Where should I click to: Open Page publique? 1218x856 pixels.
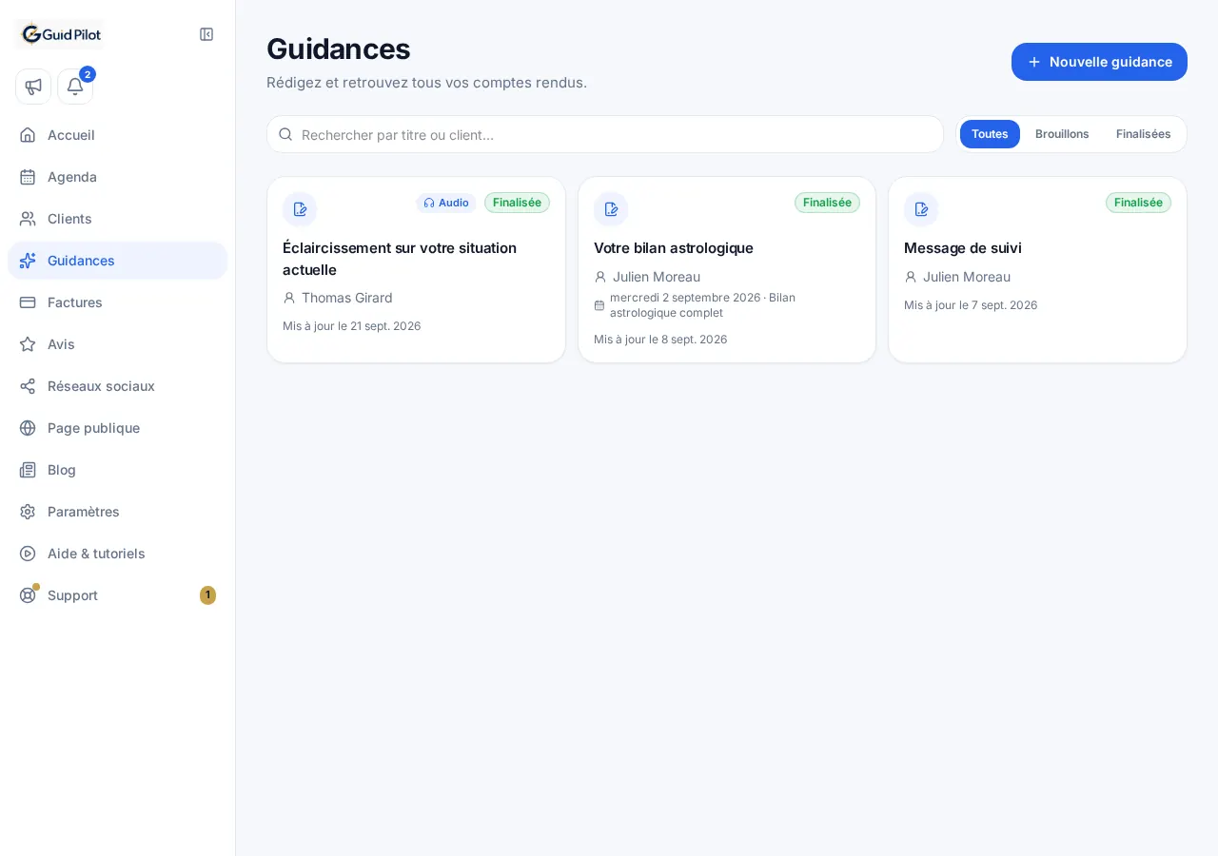pos(118,428)
